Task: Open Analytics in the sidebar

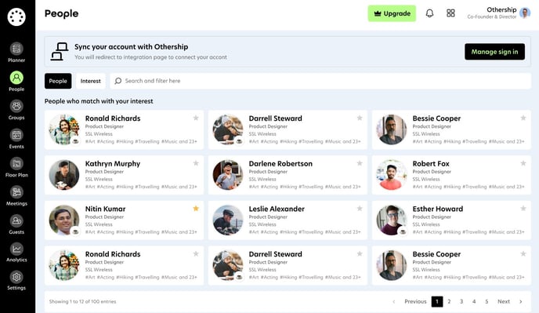Action: click(x=16, y=249)
